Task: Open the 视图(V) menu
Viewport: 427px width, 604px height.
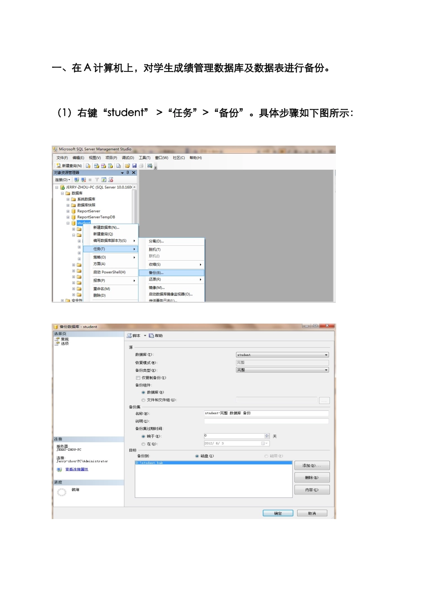Action: [95, 158]
